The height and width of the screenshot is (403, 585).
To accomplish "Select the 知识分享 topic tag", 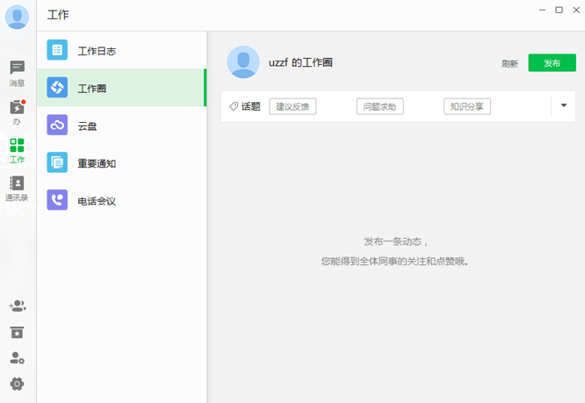I will pos(466,106).
